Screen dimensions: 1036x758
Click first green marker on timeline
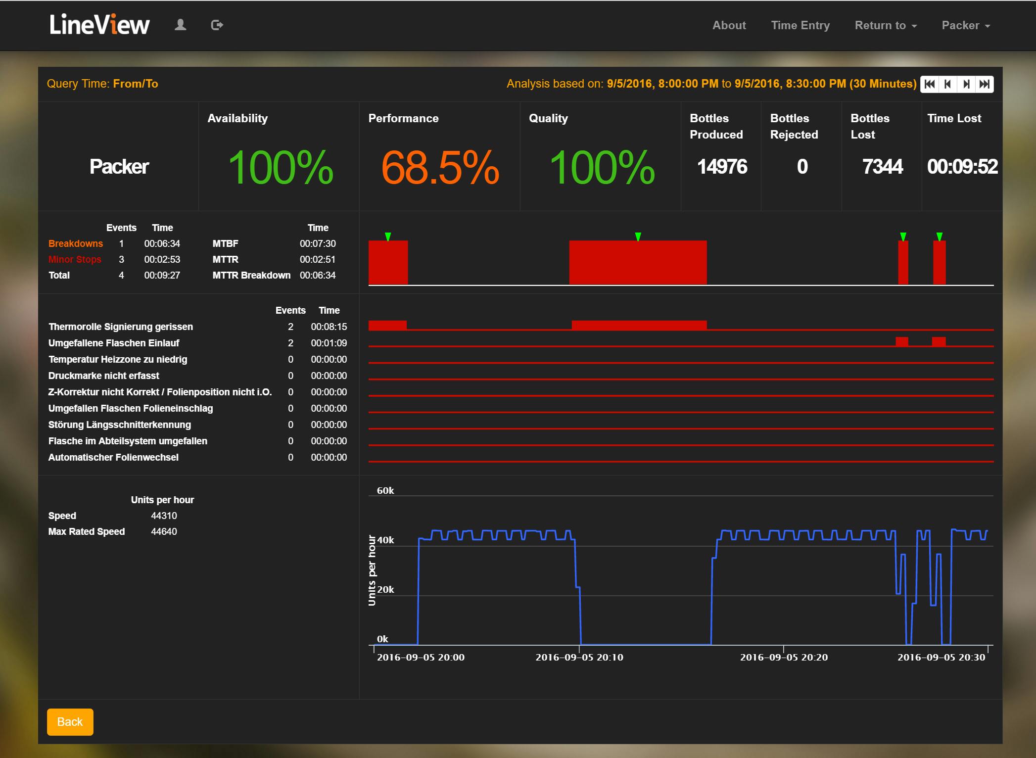[388, 237]
